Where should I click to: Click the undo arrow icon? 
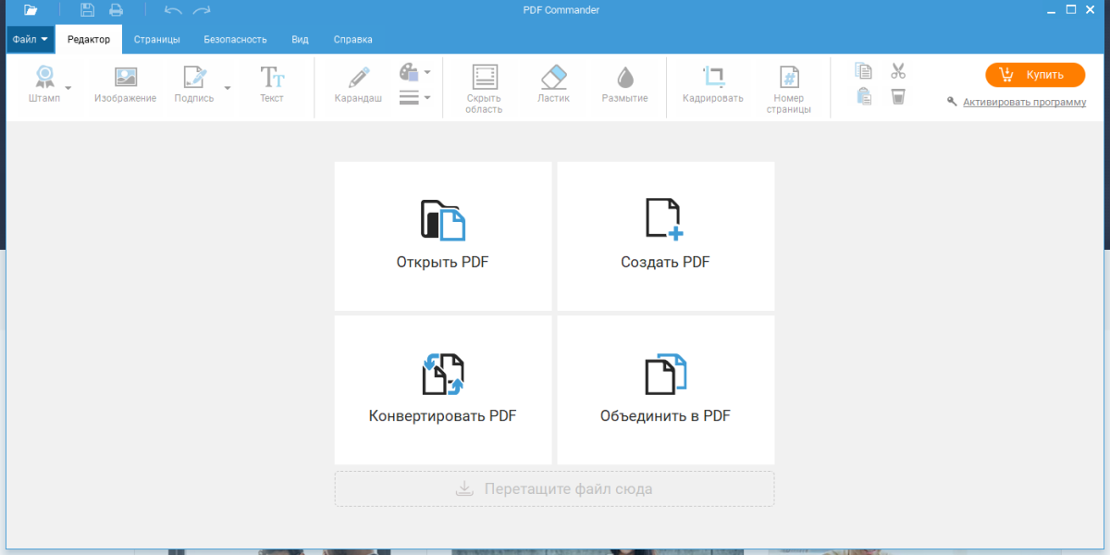(173, 10)
